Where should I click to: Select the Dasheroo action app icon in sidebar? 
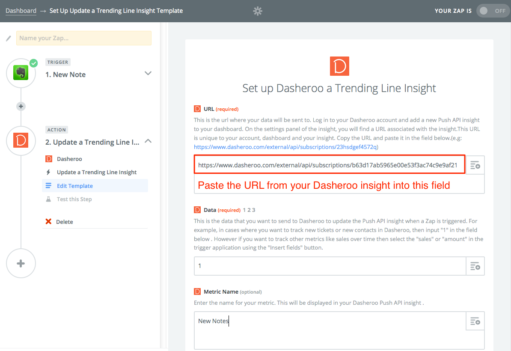pos(21,140)
